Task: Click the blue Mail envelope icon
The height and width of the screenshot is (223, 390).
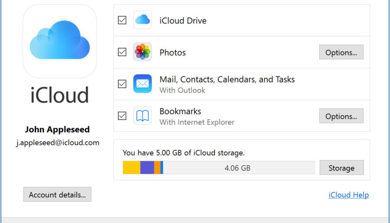Action: point(142,83)
